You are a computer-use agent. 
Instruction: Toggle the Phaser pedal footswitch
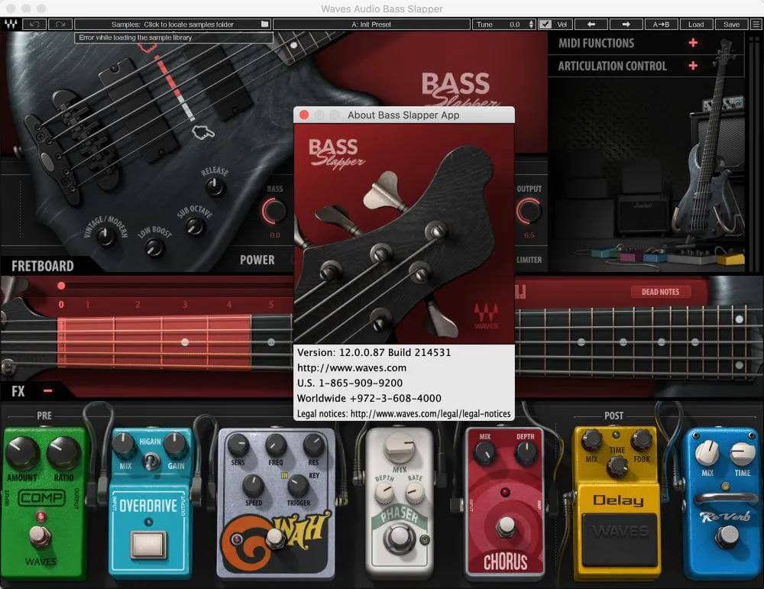tap(399, 538)
